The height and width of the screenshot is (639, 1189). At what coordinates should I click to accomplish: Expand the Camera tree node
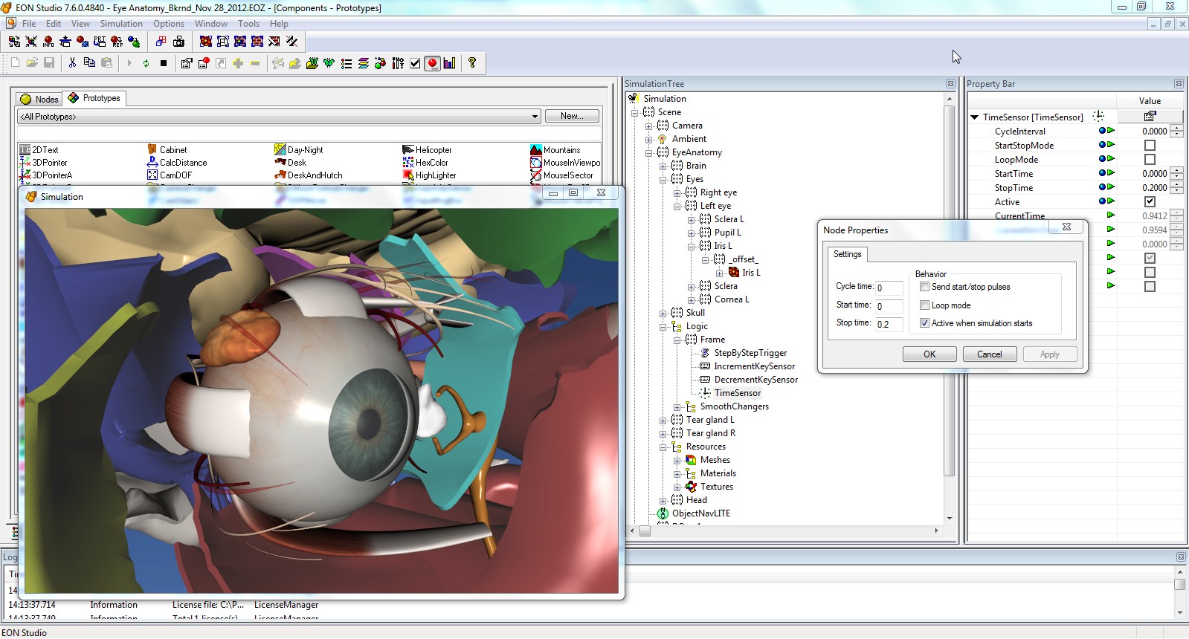point(649,126)
